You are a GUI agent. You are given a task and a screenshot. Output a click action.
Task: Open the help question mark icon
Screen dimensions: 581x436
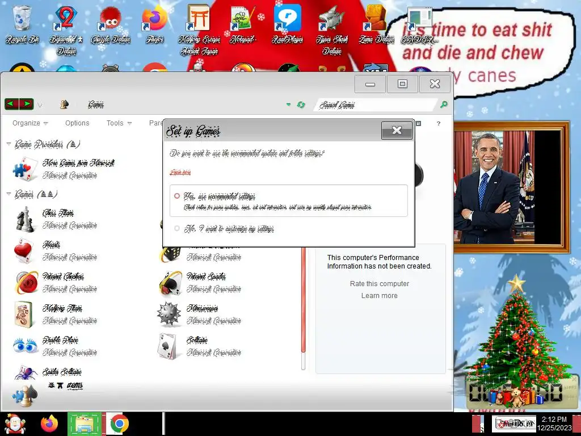point(439,123)
